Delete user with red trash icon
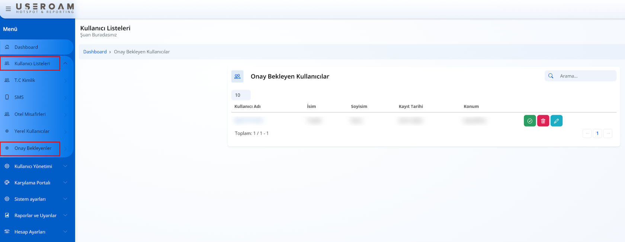The image size is (625, 242). (543, 121)
